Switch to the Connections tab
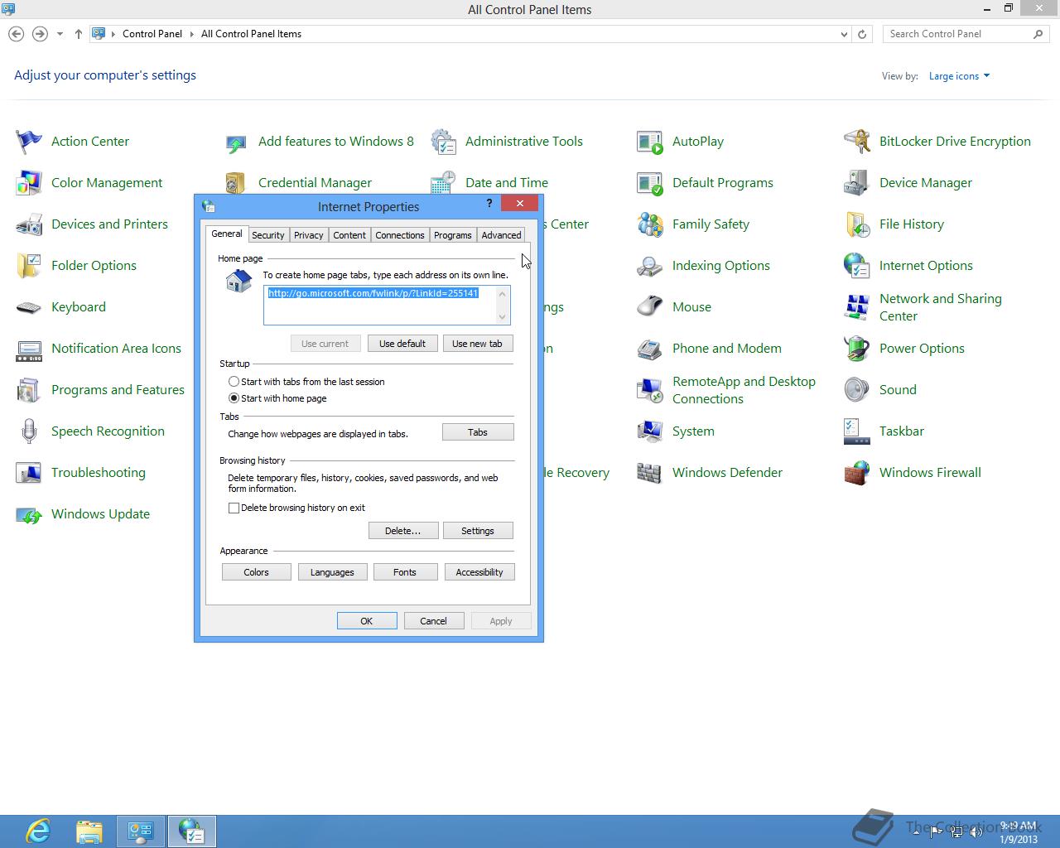Viewport: 1060px width, 848px height. pyautogui.click(x=399, y=235)
